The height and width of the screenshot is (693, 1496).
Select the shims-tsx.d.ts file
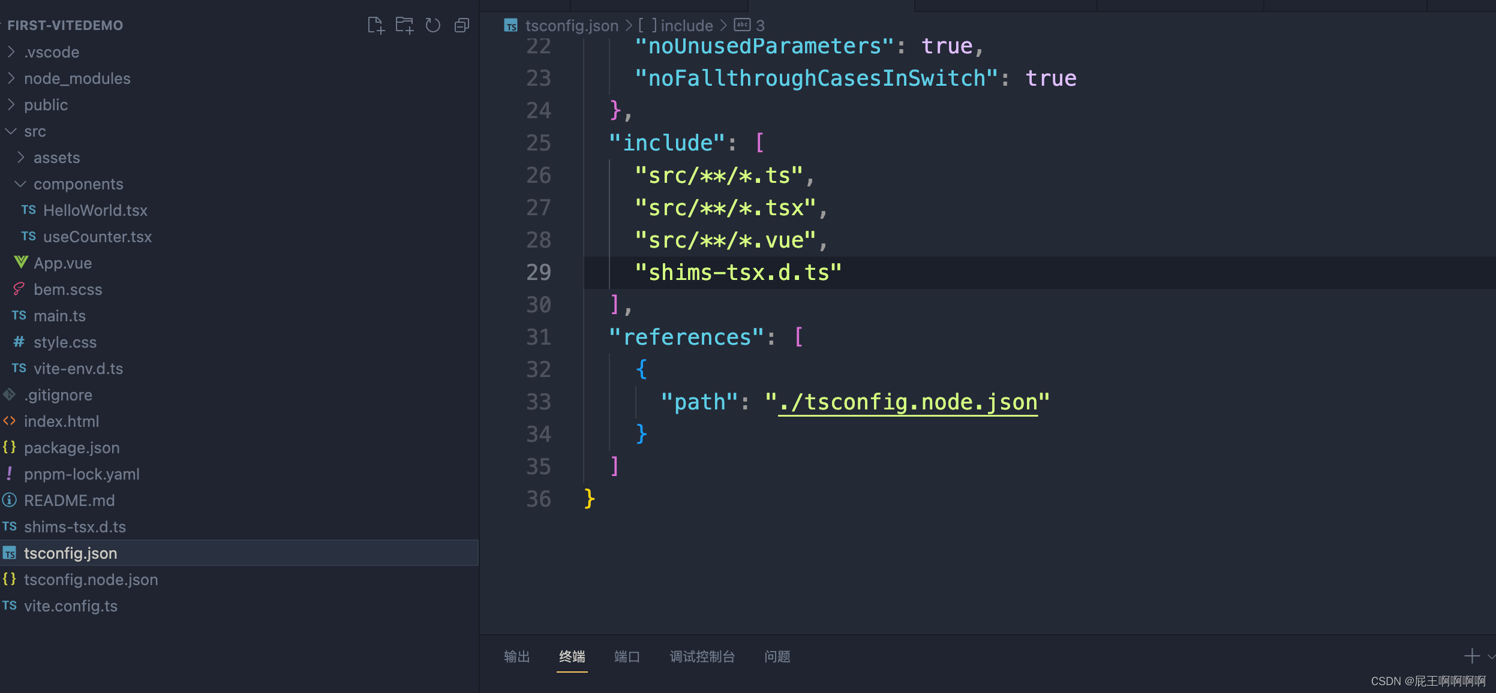click(74, 526)
